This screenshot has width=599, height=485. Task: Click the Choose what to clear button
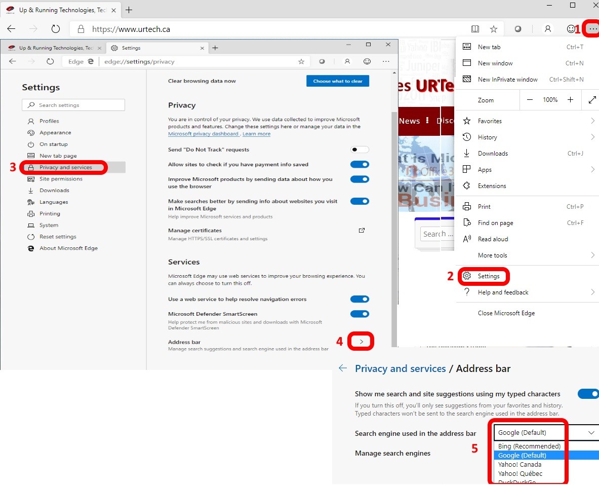[x=337, y=81]
